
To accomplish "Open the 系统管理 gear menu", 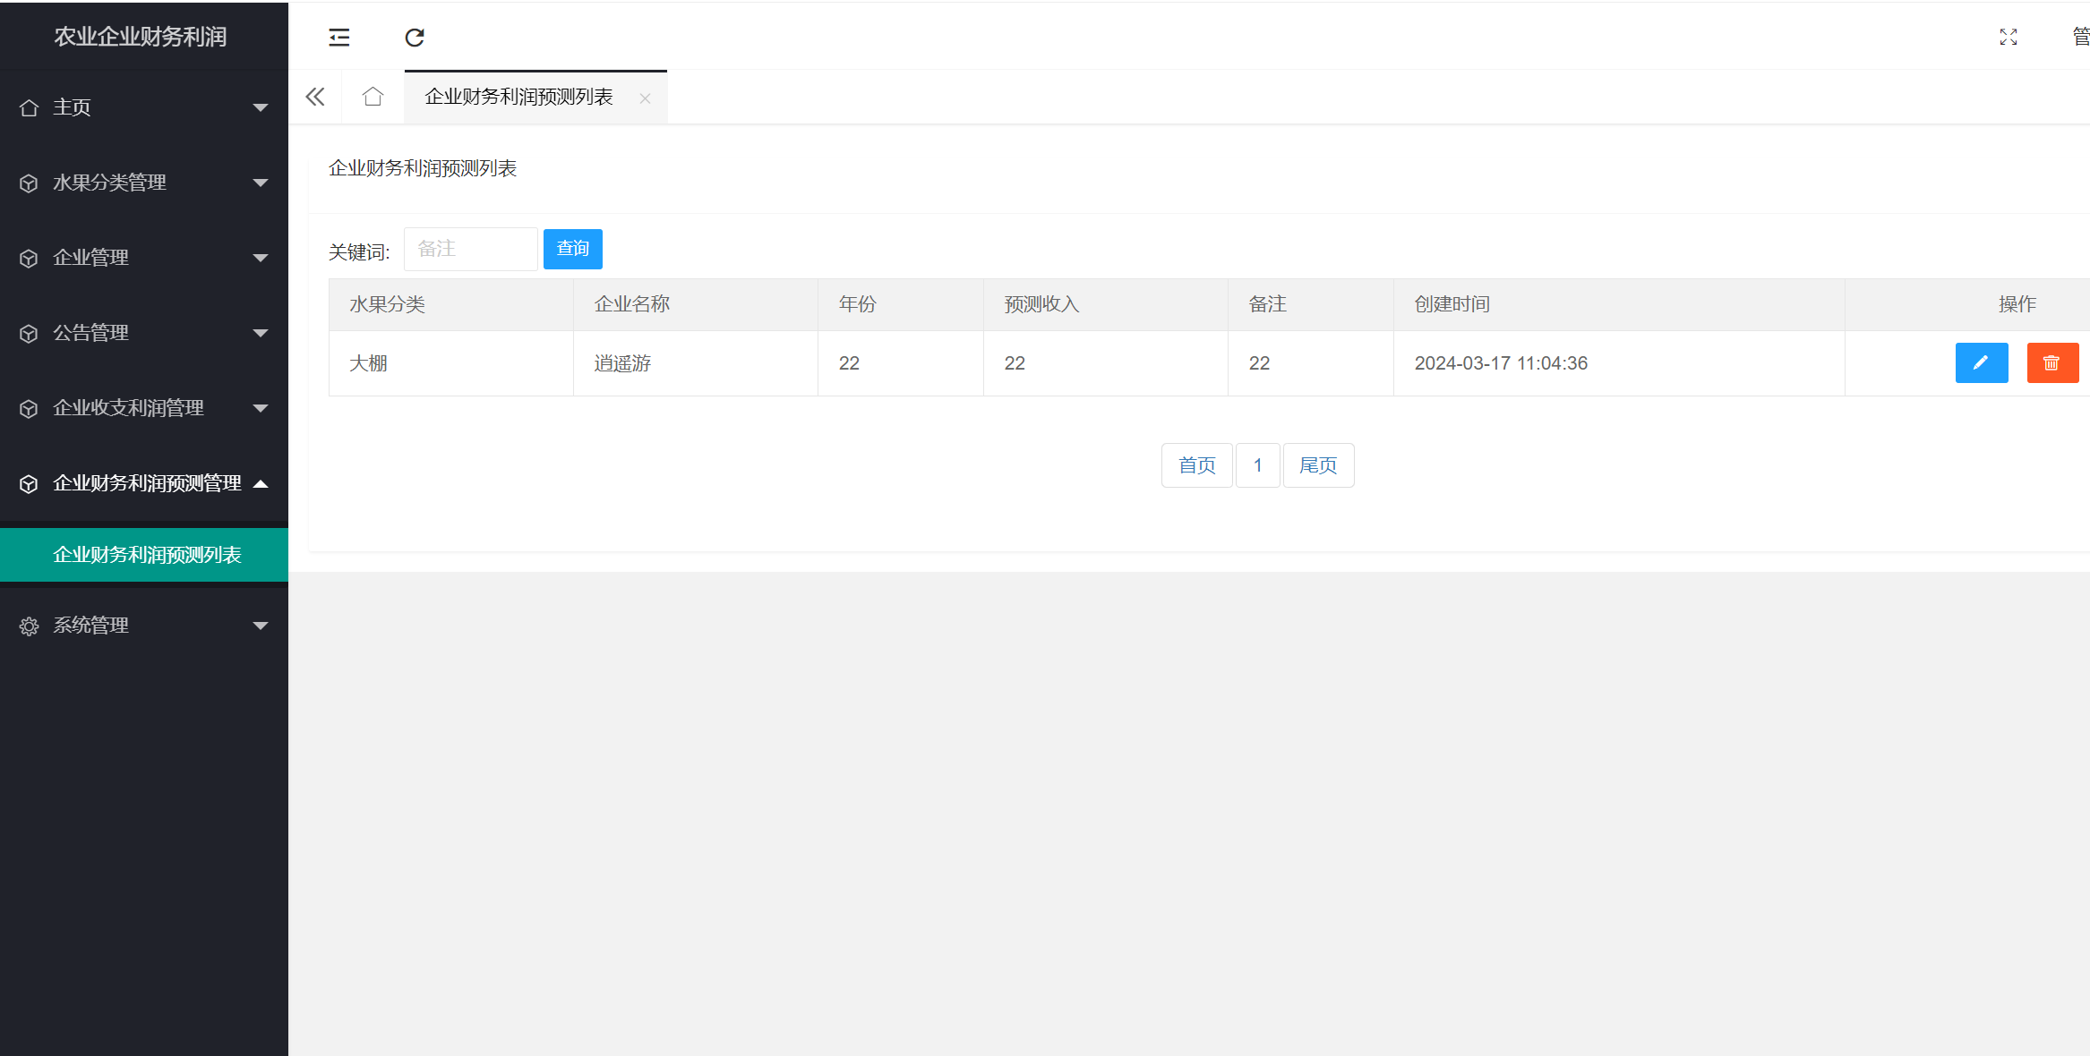I will pyautogui.click(x=143, y=626).
